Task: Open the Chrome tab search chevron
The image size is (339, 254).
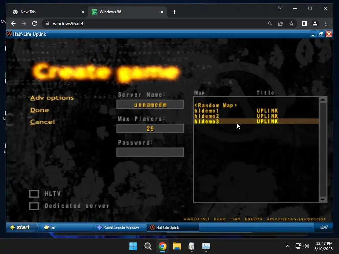Action: point(279,8)
